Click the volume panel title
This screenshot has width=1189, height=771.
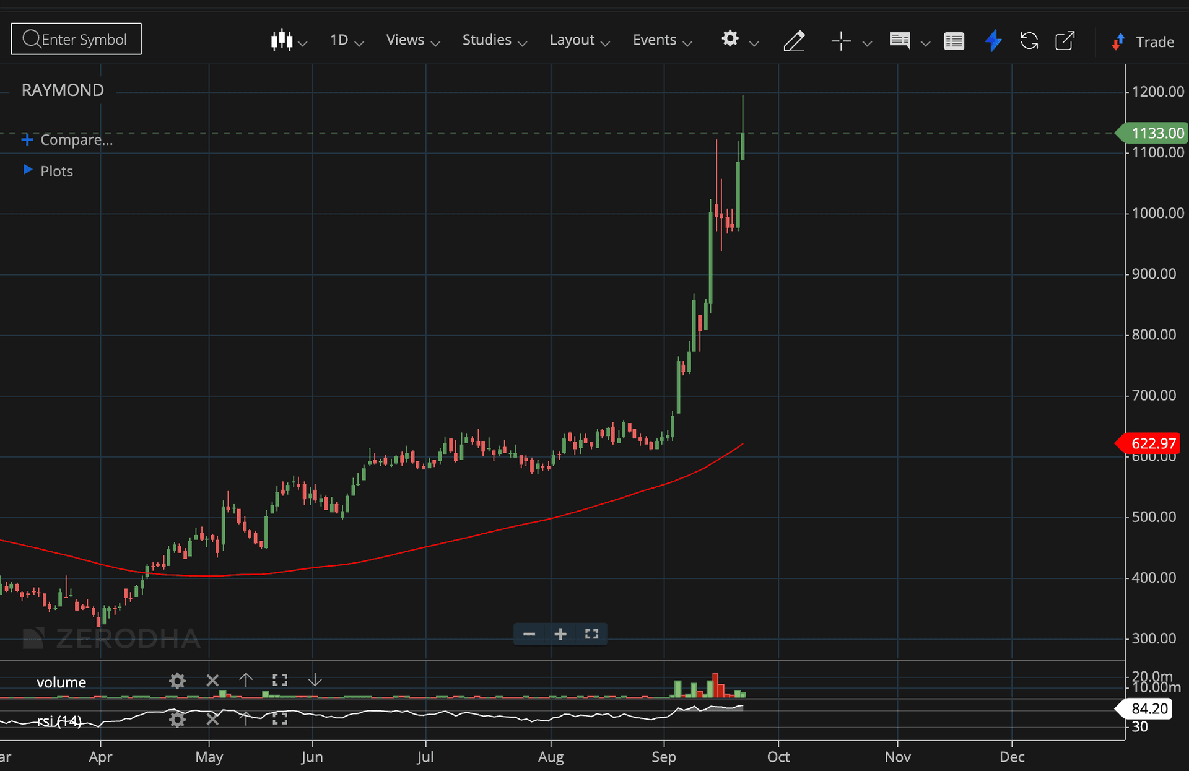pyautogui.click(x=61, y=682)
